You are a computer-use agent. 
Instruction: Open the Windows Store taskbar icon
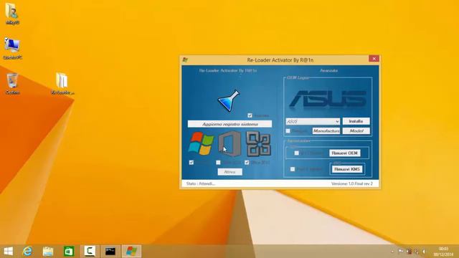(x=69, y=252)
